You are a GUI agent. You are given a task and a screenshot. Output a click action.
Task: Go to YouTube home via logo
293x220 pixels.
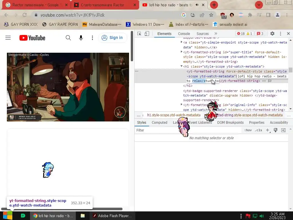tap(32, 38)
